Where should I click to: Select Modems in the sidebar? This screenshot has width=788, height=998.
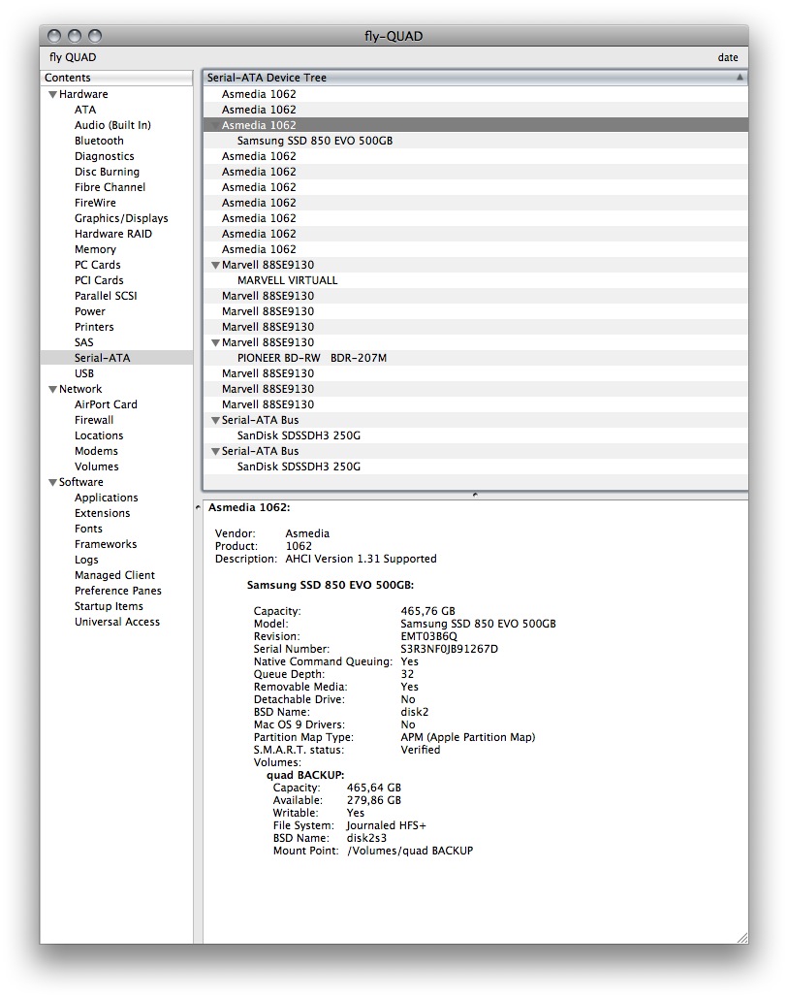[96, 451]
